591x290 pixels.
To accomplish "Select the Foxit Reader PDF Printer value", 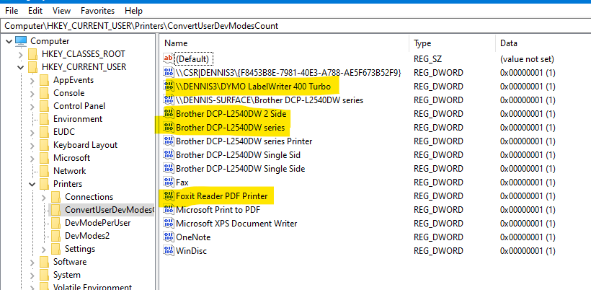I will click(x=222, y=196).
